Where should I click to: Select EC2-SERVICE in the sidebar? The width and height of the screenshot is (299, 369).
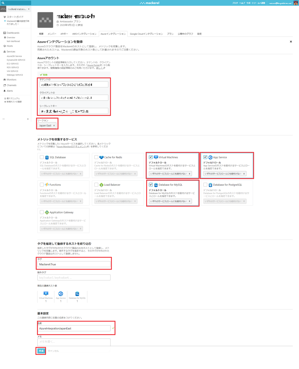tap(13, 64)
